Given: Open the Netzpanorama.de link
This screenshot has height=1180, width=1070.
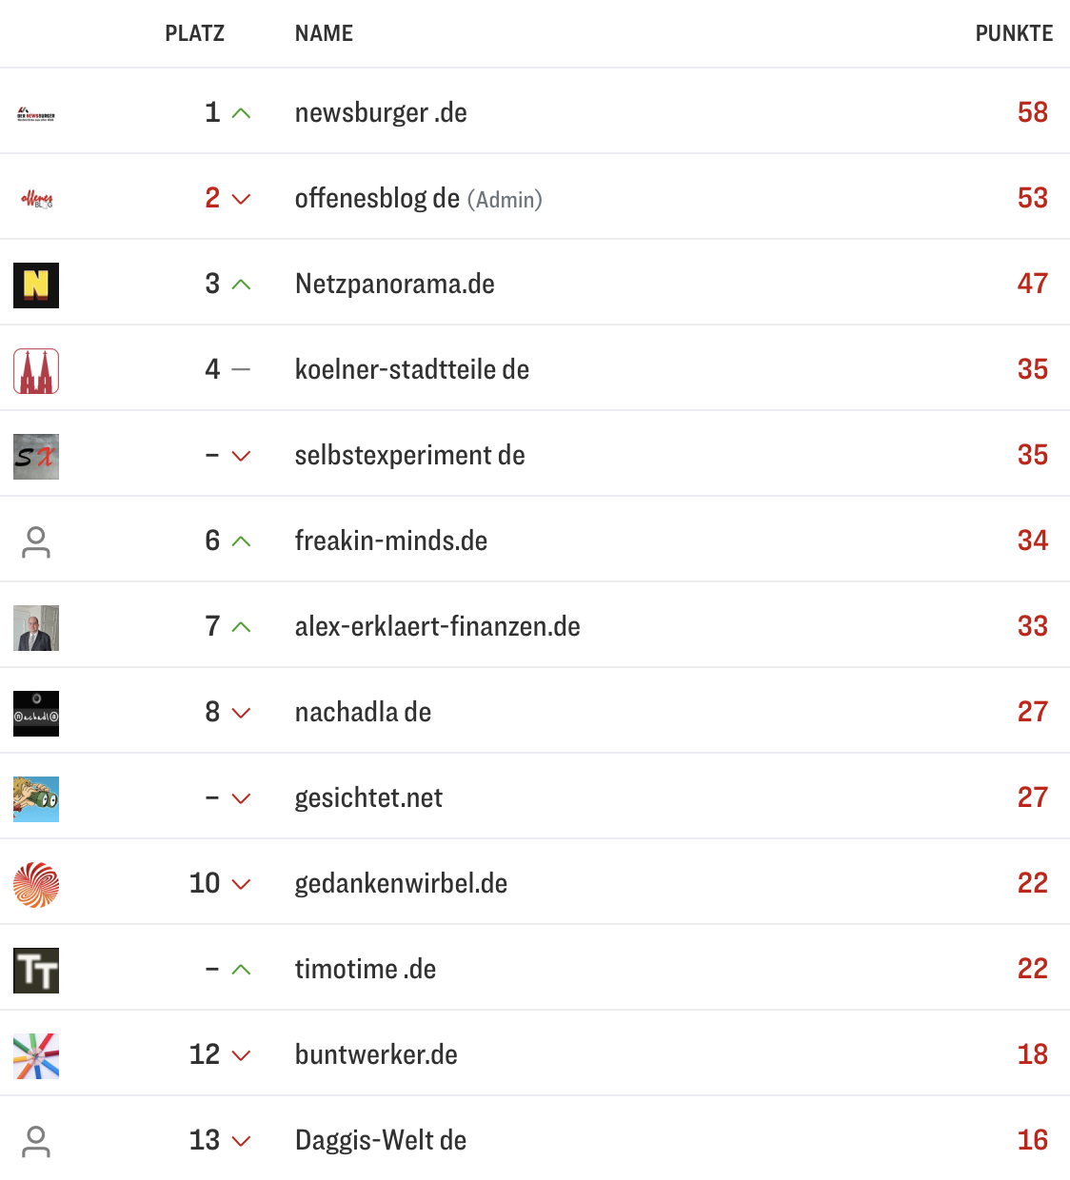Looking at the screenshot, I should (x=394, y=284).
